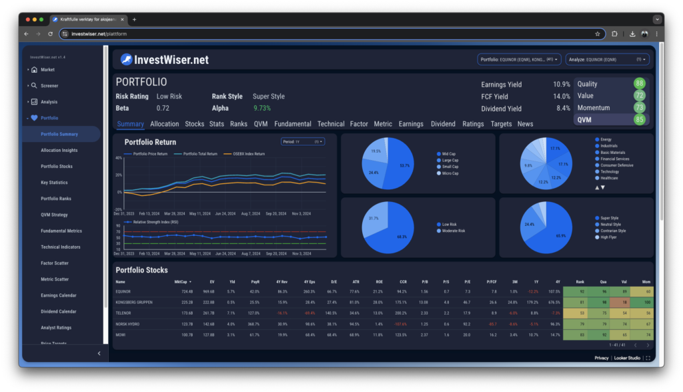Click the EQUINOR row name
The width and height of the screenshot is (683, 392).
click(123, 292)
